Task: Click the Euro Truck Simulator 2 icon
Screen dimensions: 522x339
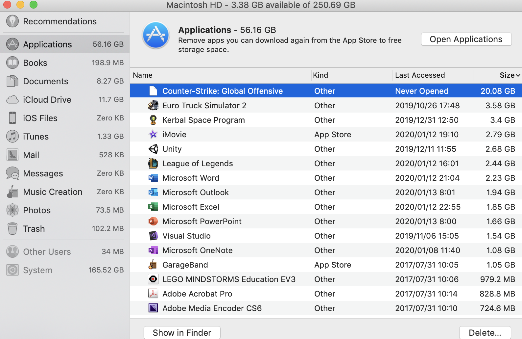Action: pyautogui.click(x=153, y=105)
